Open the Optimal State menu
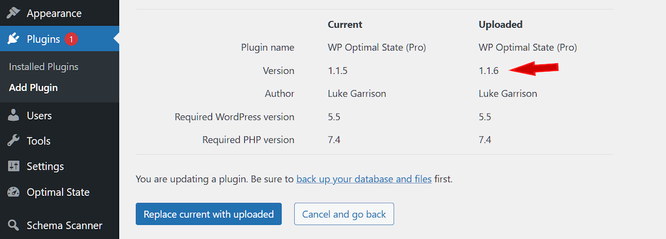 click(x=58, y=192)
